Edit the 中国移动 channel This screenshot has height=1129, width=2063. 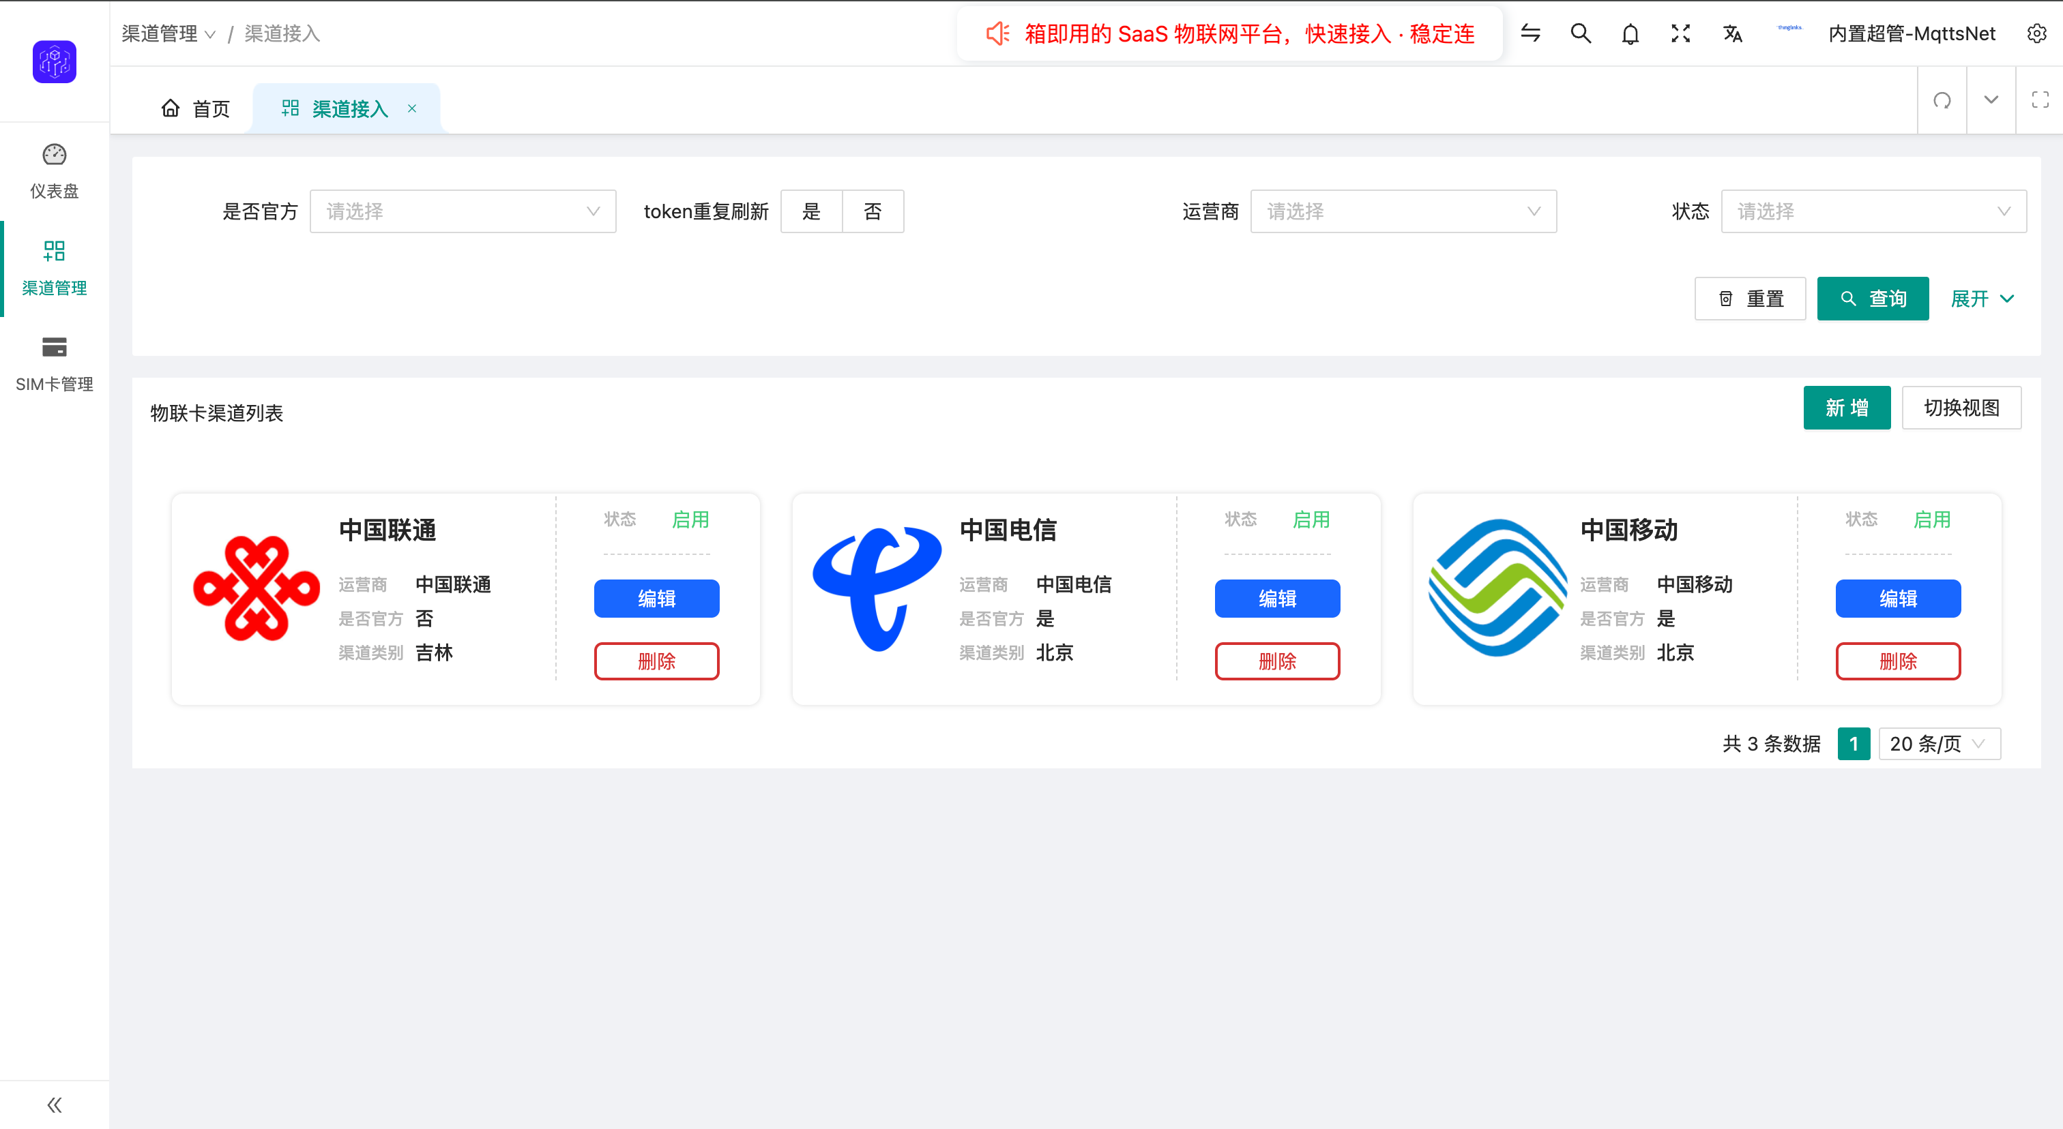click(x=1898, y=598)
